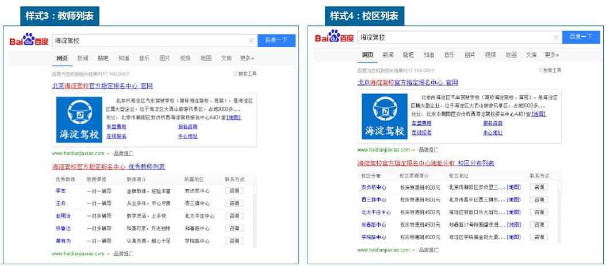Switch to 地图 tab in the teacher list panel
The height and width of the screenshot is (266, 606).
click(x=206, y=58)
